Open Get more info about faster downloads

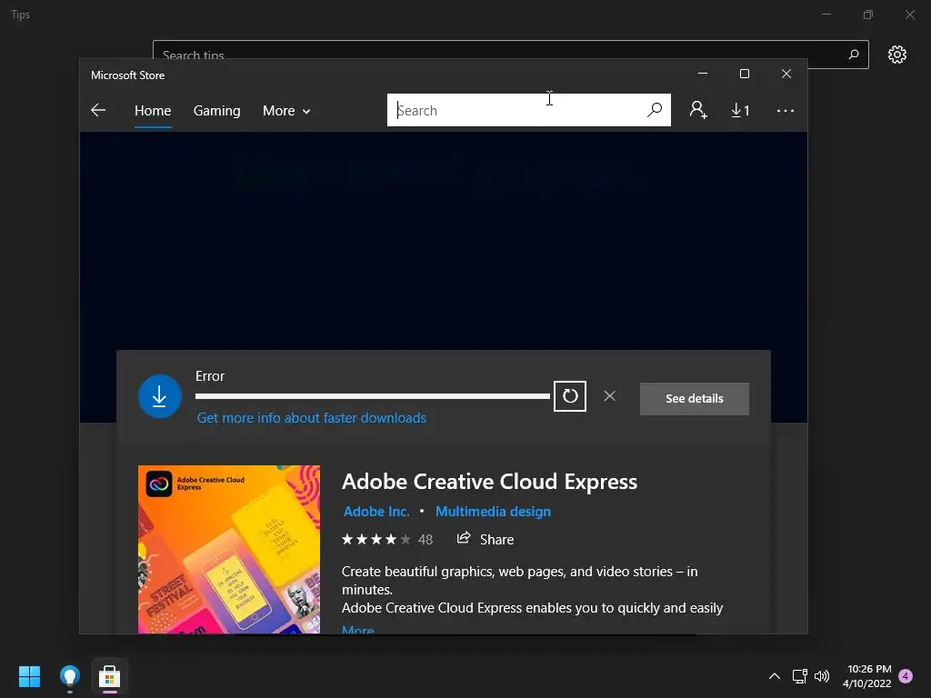311,418
